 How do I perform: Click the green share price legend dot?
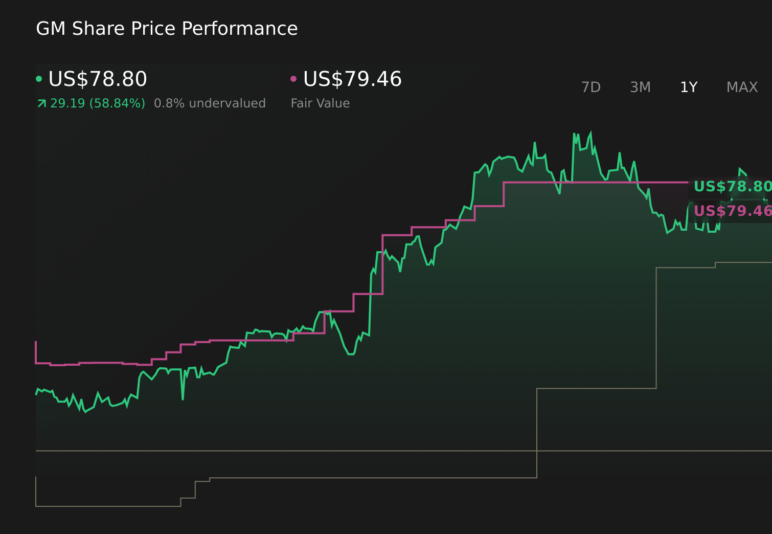tap(39, 79)
